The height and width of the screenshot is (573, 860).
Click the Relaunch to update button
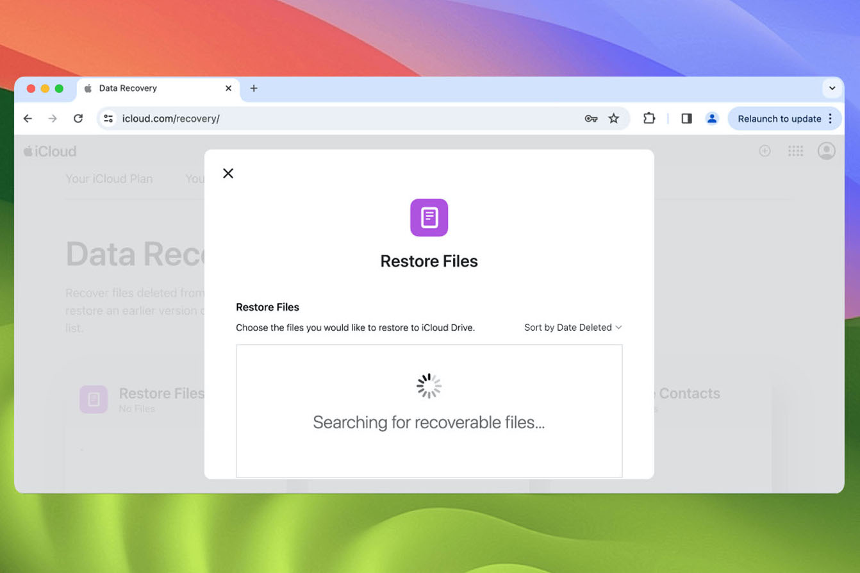tap(779, 118)
